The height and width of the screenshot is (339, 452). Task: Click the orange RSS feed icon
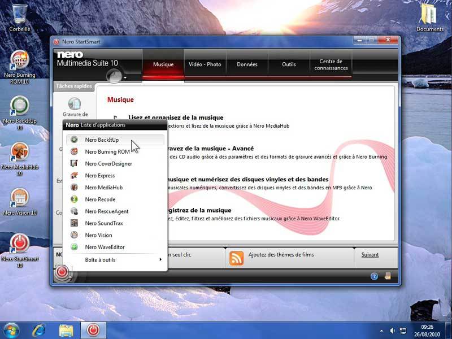(x=236, y=258)
